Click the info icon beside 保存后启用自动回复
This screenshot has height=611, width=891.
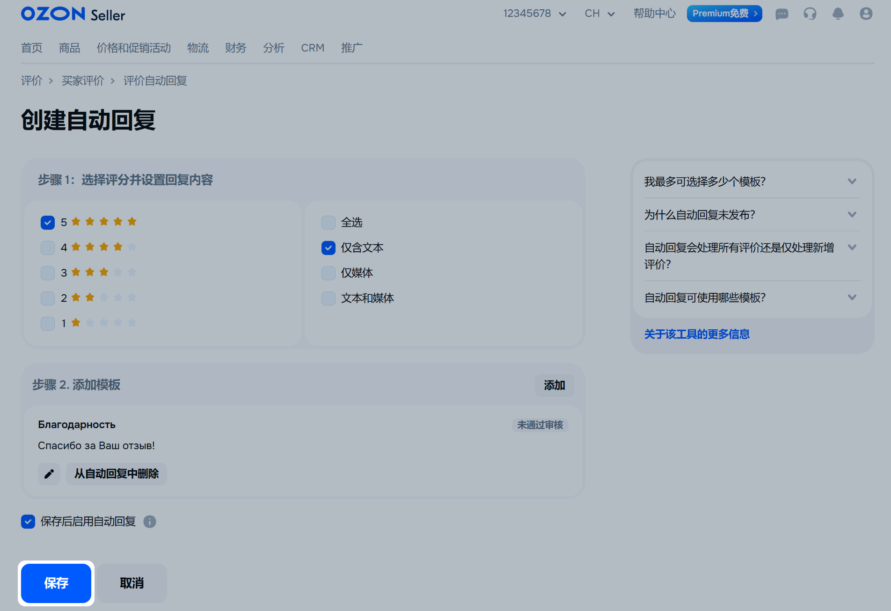click(x=150, y=522)
